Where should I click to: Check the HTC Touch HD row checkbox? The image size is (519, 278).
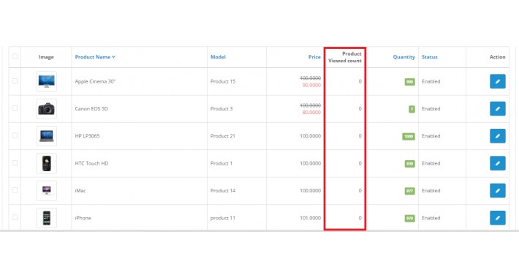pos(15,162)
